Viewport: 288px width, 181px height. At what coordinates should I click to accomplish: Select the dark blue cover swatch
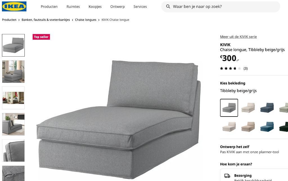(x=267, y=108)
